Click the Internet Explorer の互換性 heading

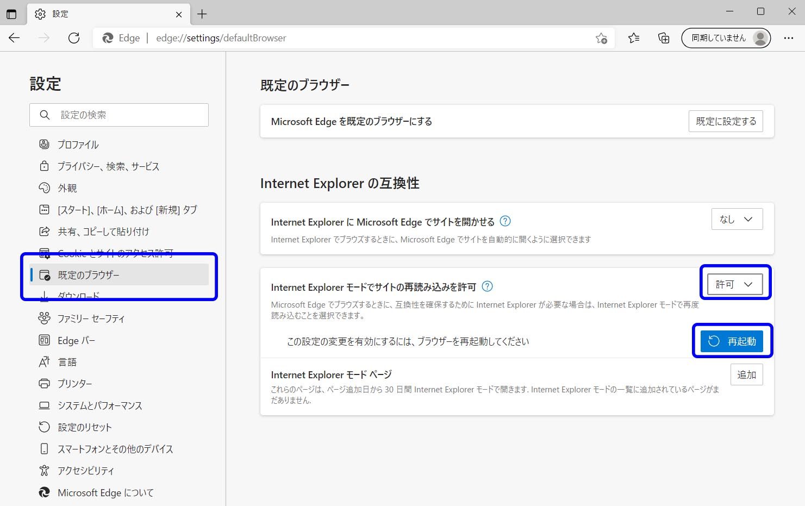tap(340, 183)
